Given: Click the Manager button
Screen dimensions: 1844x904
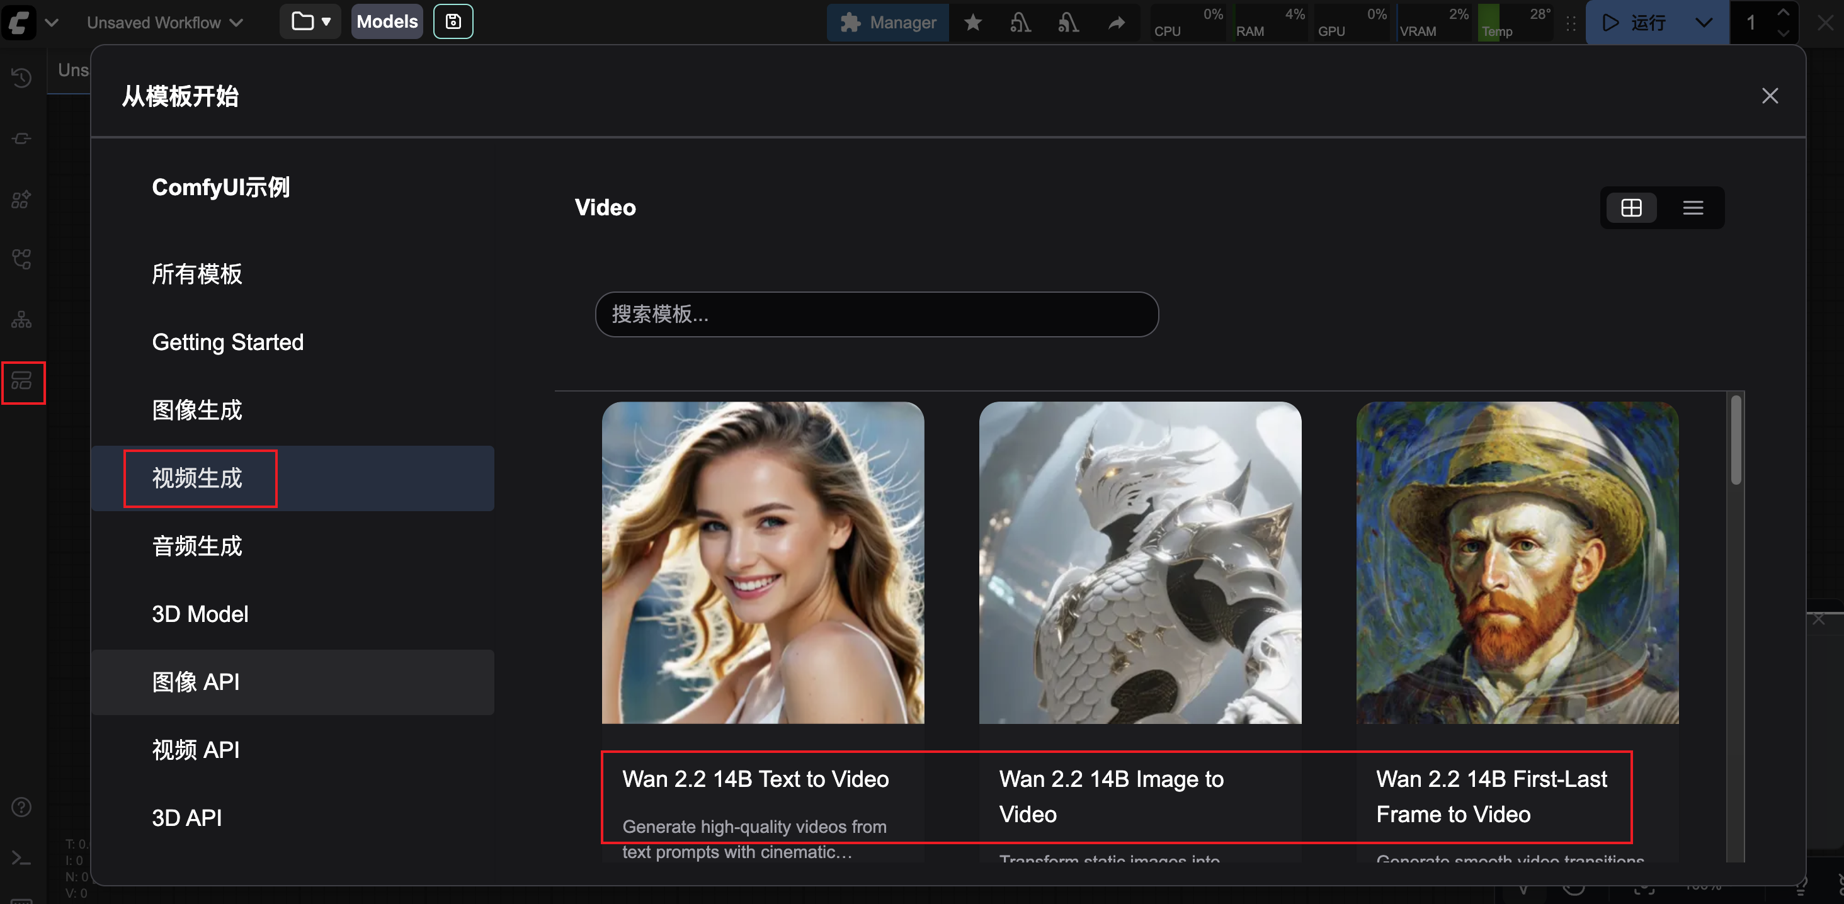Looking at the screenshot, I should (887, 23).
